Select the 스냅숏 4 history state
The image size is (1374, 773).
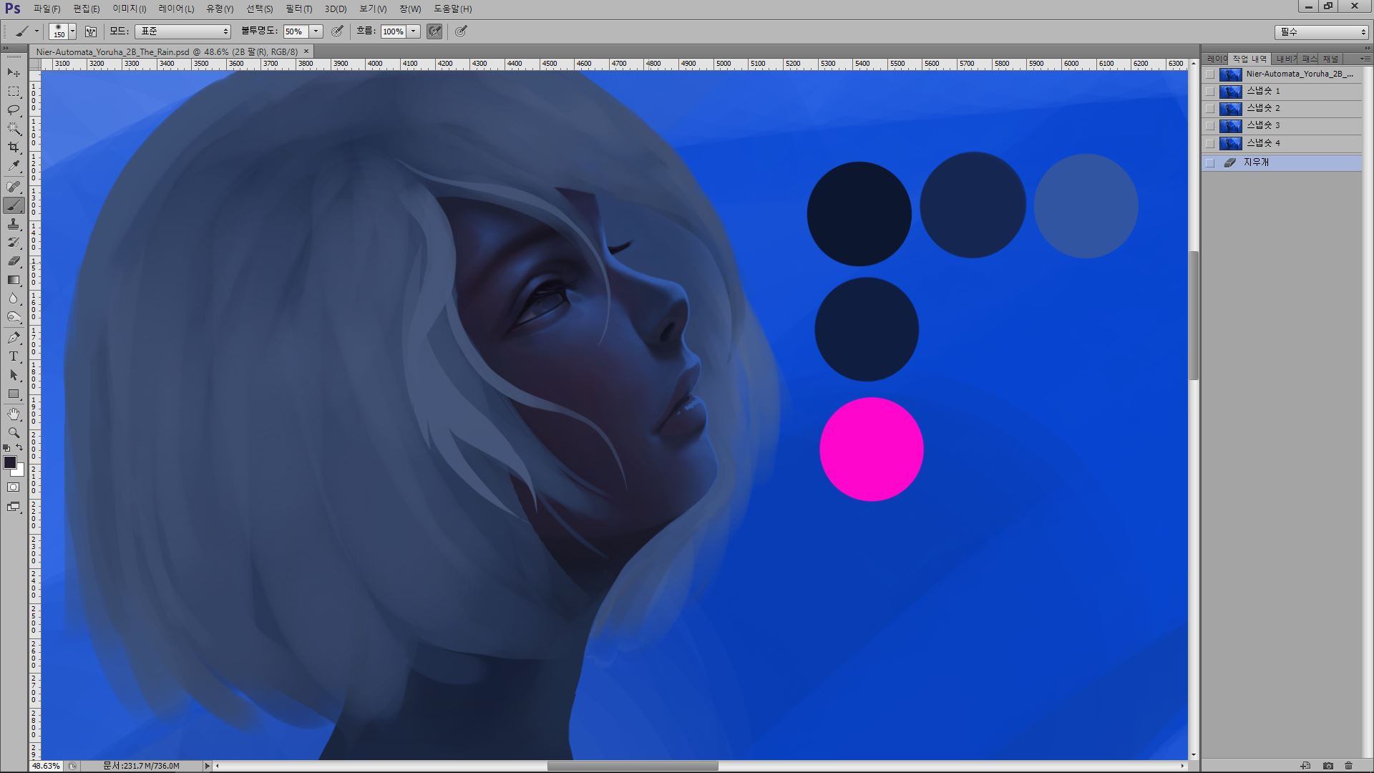tap(1263, 142)
